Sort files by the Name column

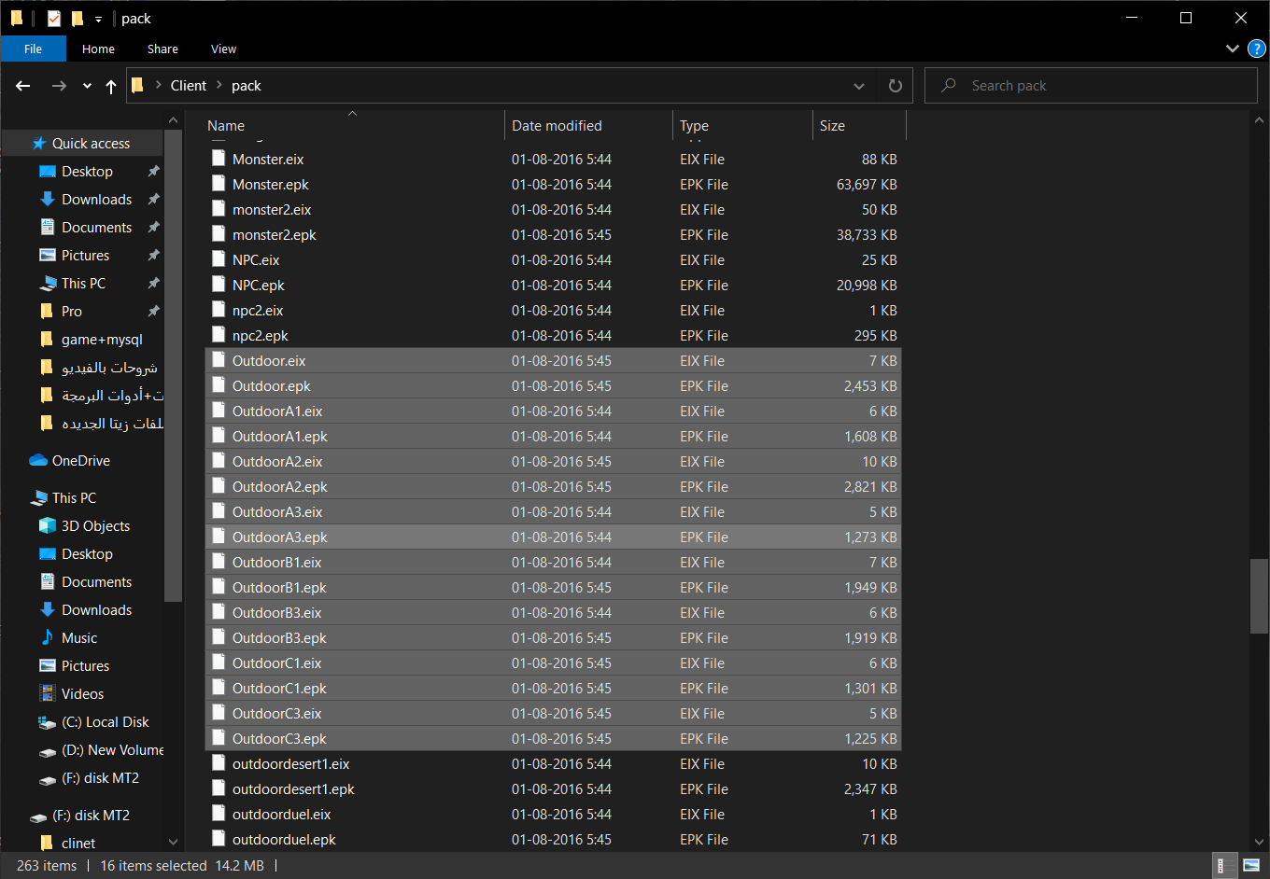pyautogui.click(x=226, y=126)
